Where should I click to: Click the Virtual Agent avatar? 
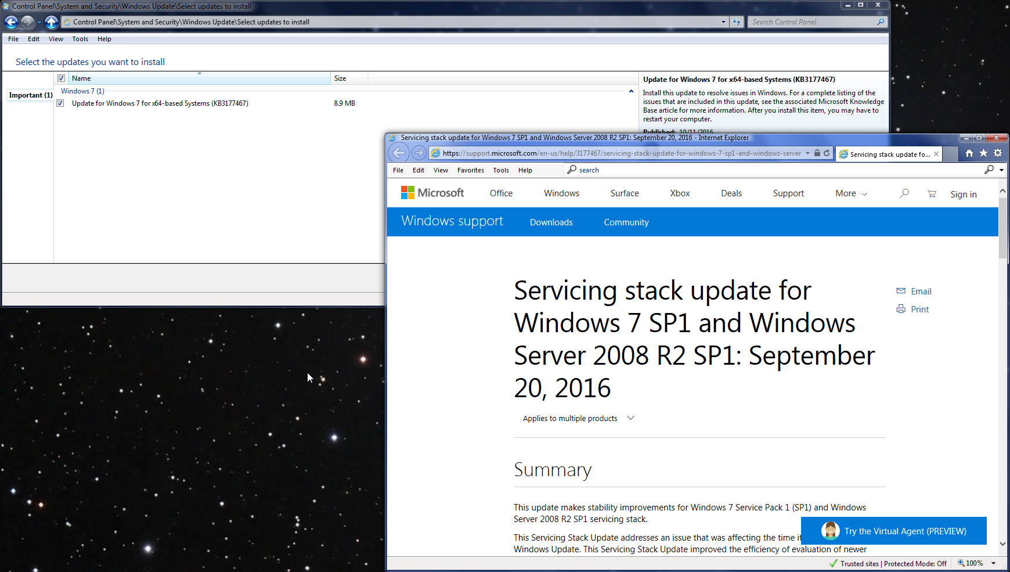click(831, 531)
